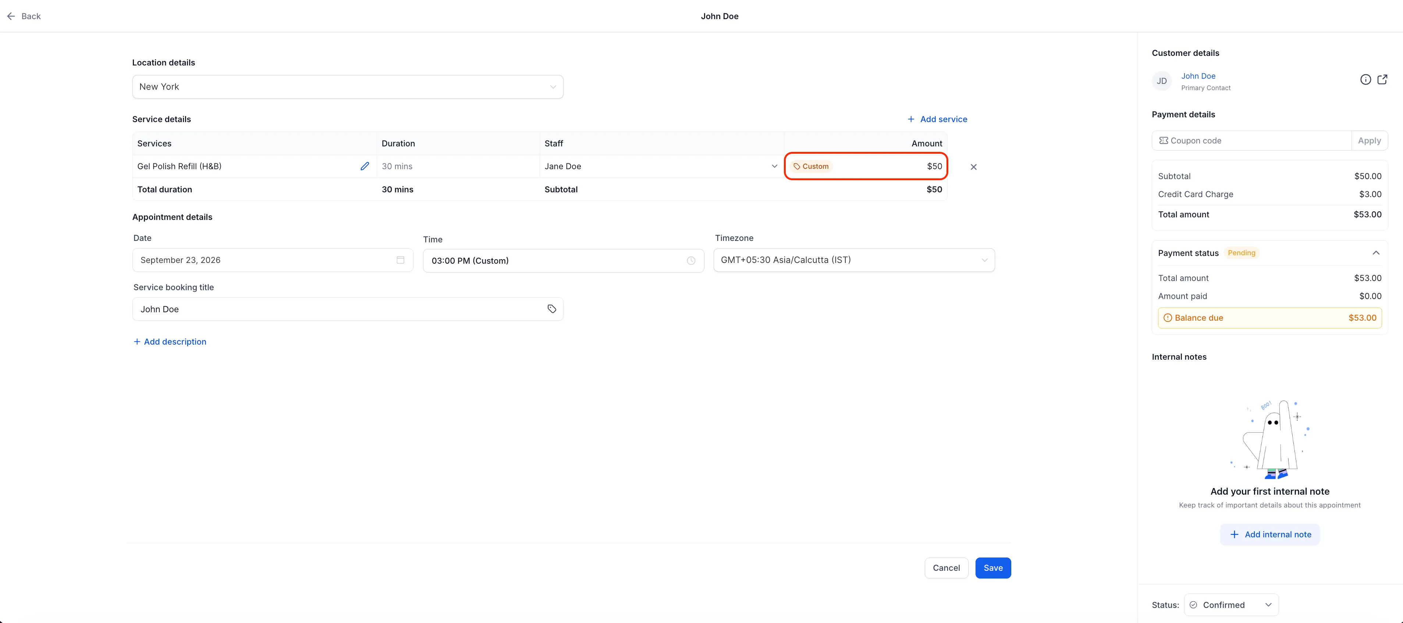Open the Confirmed status dropdown
This screenshot has width=1403, height=623.
(x=1231, y=605)
